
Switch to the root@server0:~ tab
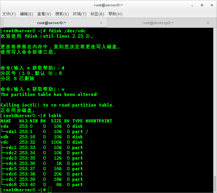coord(55,23)
